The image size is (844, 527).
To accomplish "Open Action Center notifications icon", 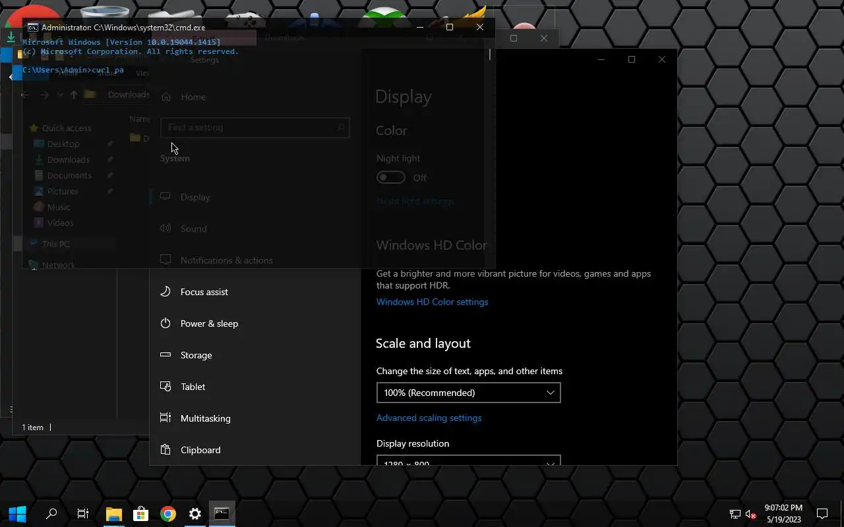I will coord(822,514).
